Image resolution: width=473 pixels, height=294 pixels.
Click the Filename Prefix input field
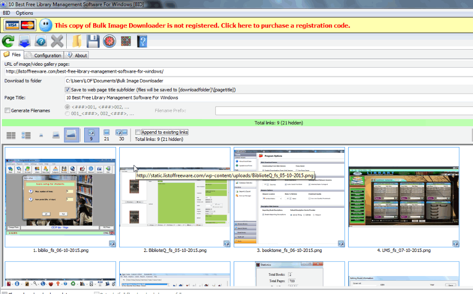[x=344, y=111]
